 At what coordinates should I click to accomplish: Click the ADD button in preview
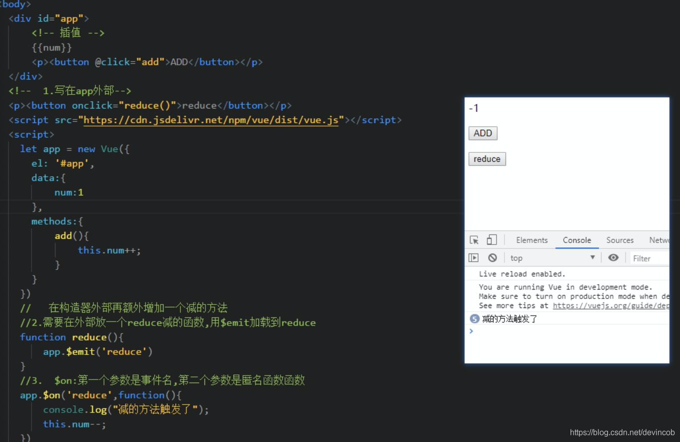[x=483, y=133]
